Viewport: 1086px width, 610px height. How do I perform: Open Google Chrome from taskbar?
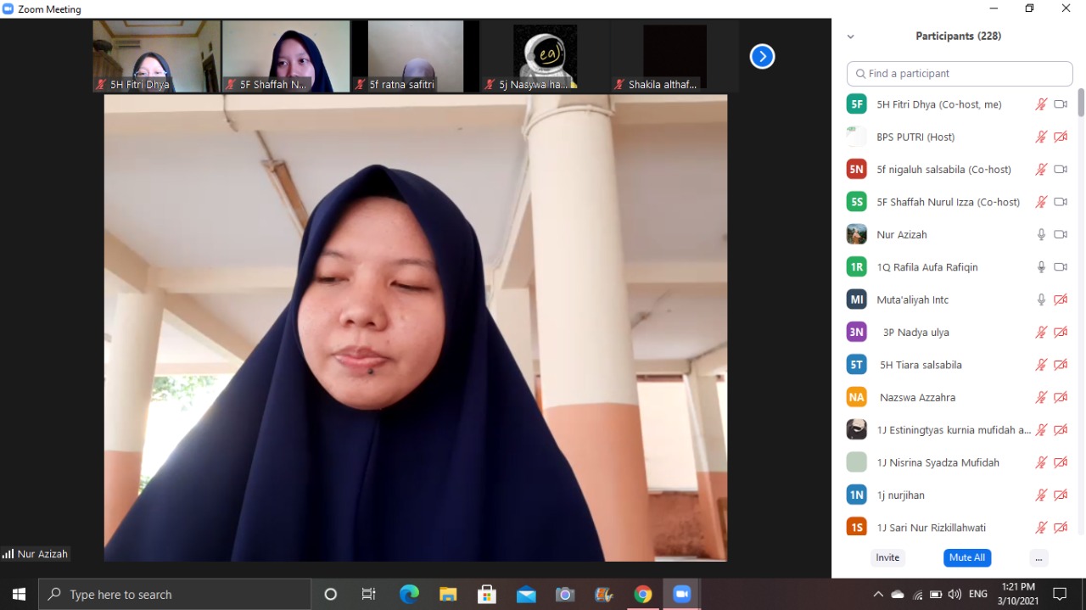[643, 595]
